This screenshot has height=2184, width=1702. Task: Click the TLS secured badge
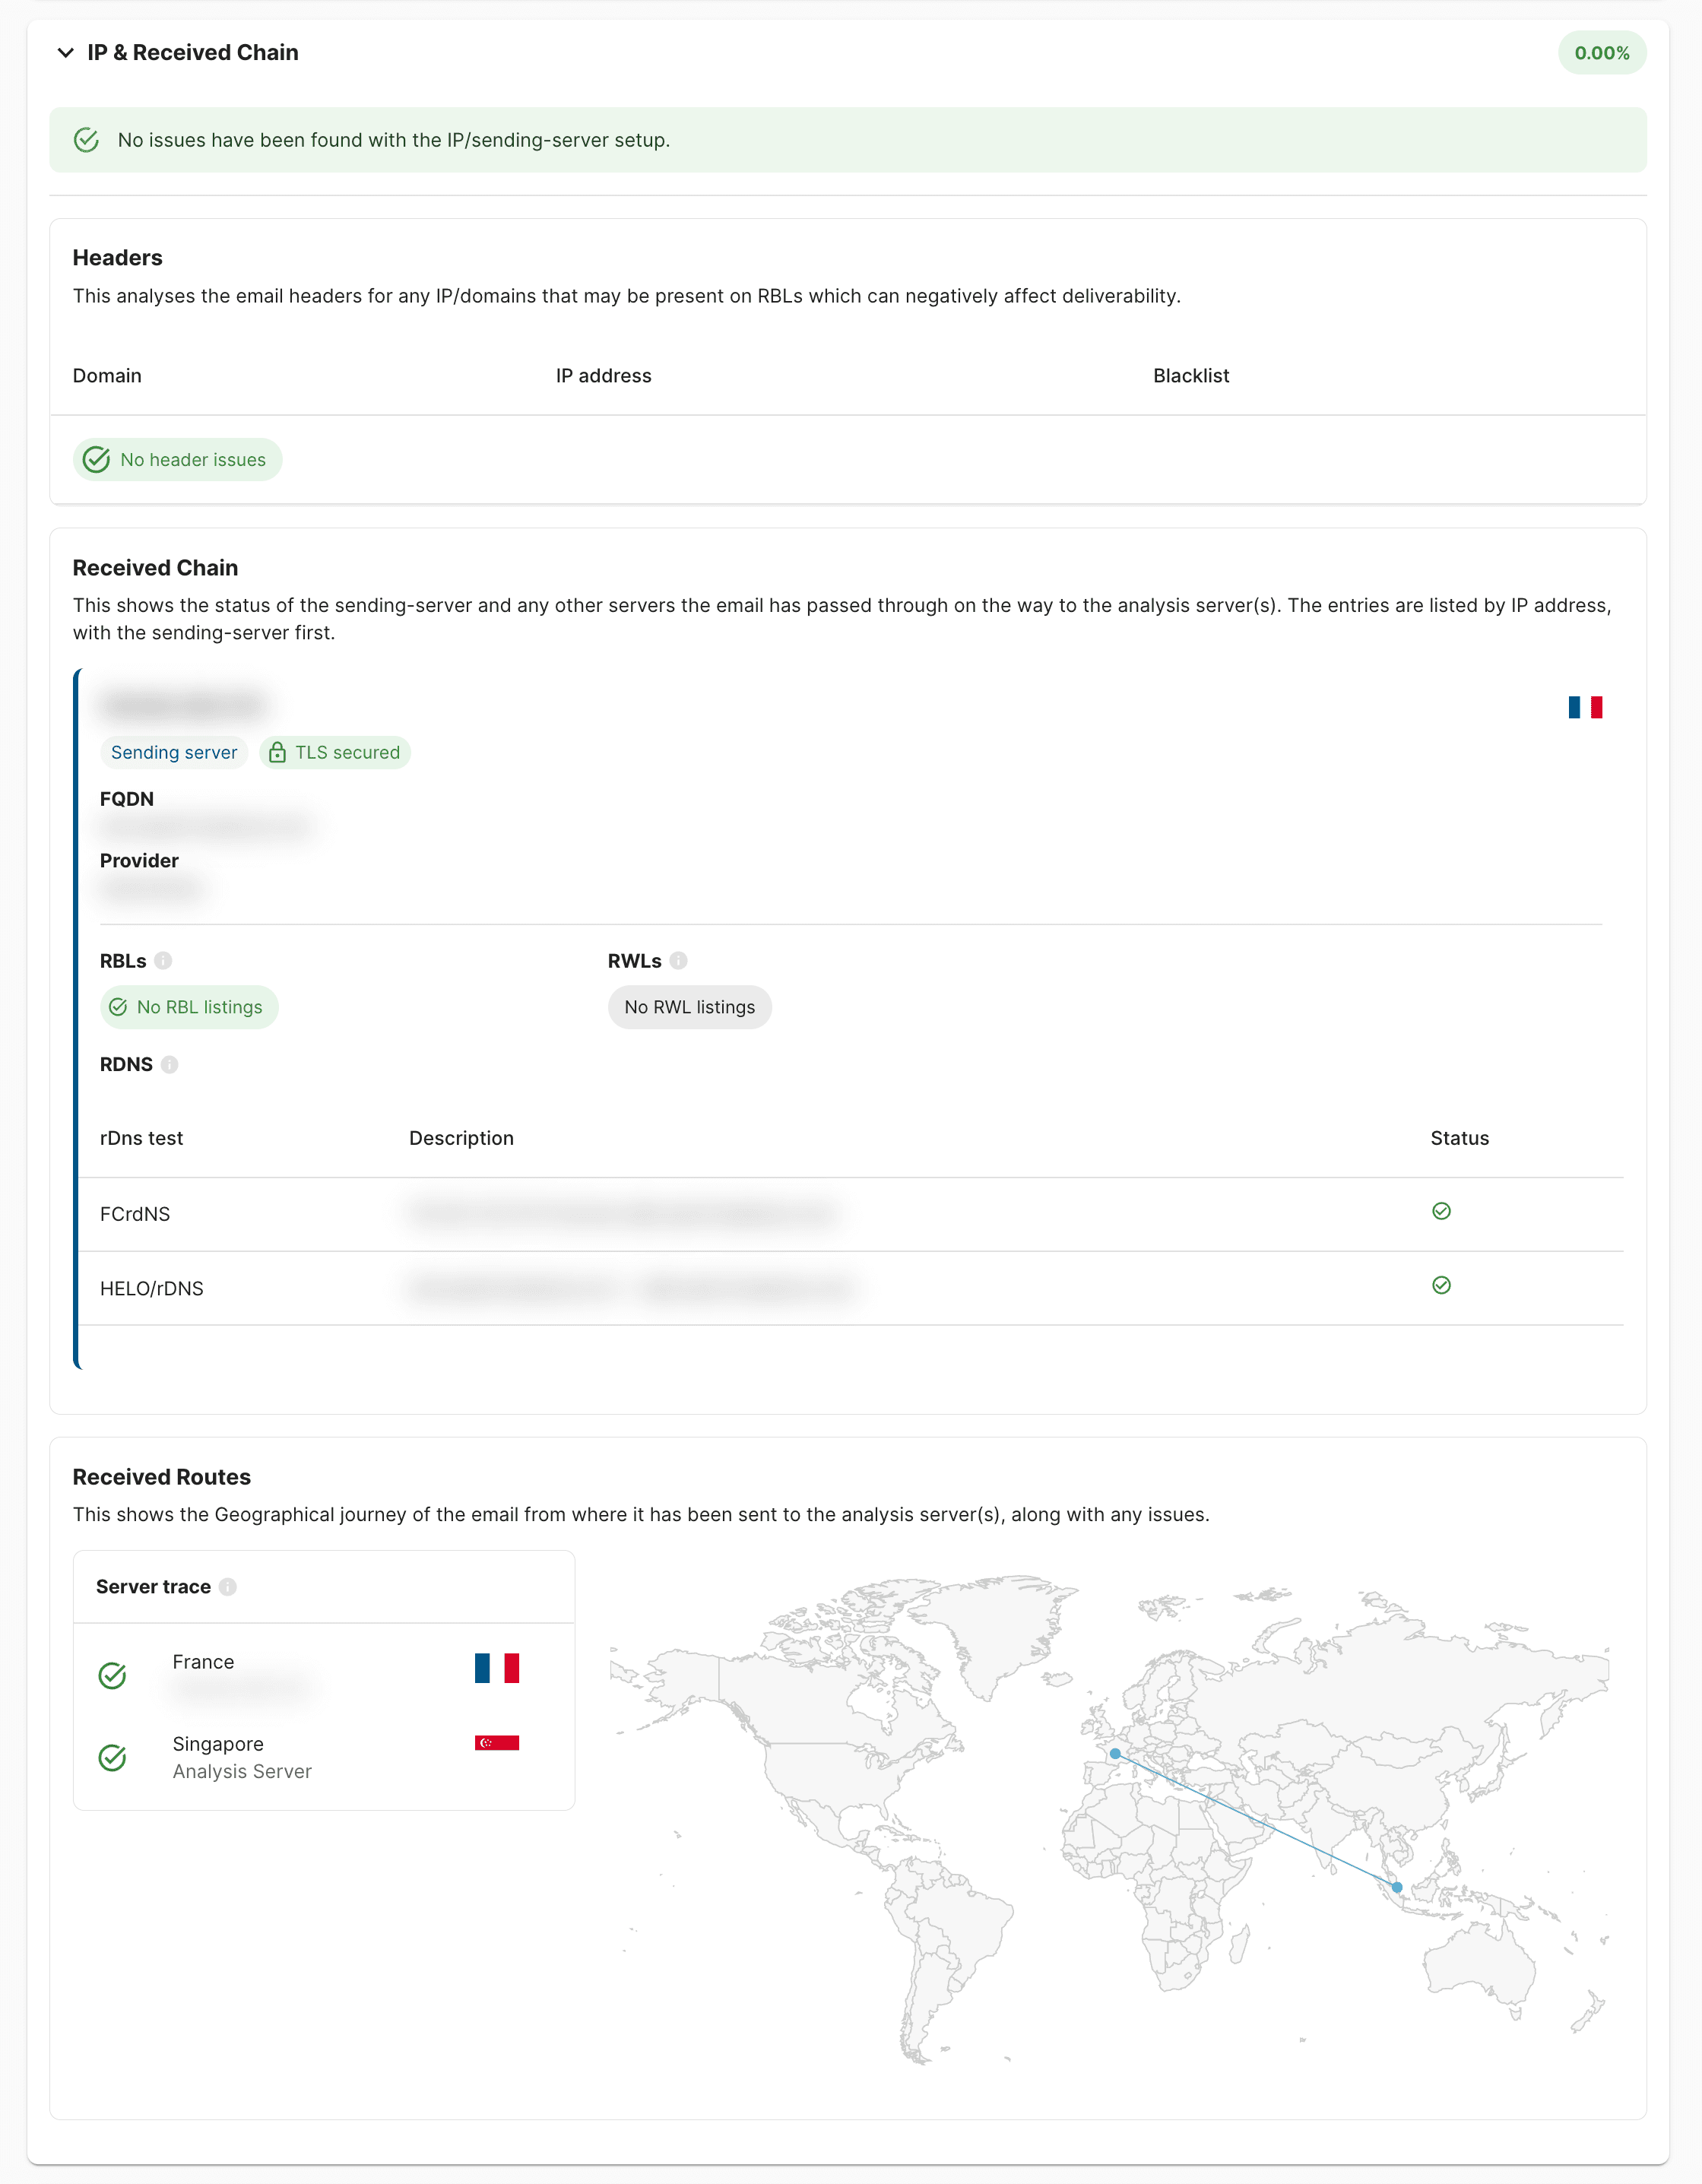[335, 753]
